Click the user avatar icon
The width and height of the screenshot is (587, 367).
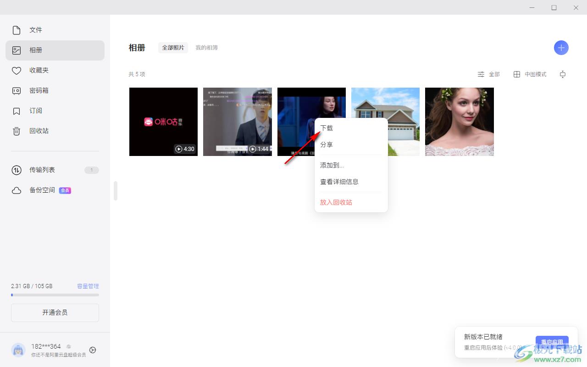pyautogui.click(x=18, y=350)
